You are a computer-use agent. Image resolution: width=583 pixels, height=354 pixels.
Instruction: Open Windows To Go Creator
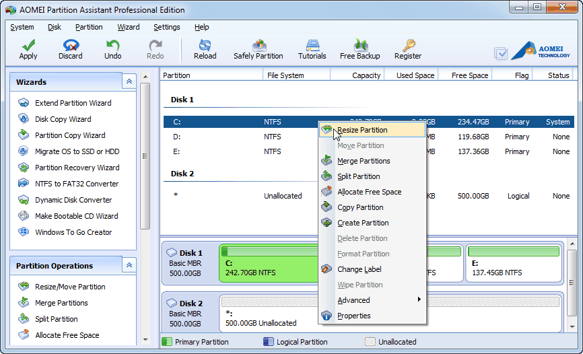(x=65, y=232)
